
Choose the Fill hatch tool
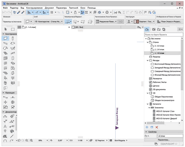5,136
